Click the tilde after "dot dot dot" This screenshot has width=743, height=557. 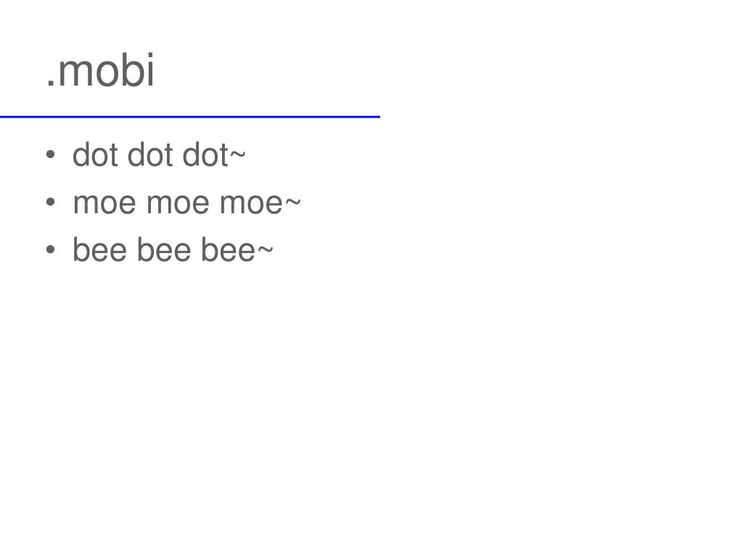coord(238,154)
